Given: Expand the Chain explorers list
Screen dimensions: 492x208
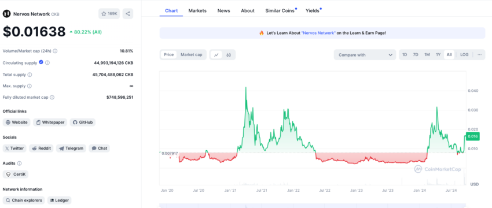Looking at the screenshot, I should pyautogui.click(x=24, y=200).
